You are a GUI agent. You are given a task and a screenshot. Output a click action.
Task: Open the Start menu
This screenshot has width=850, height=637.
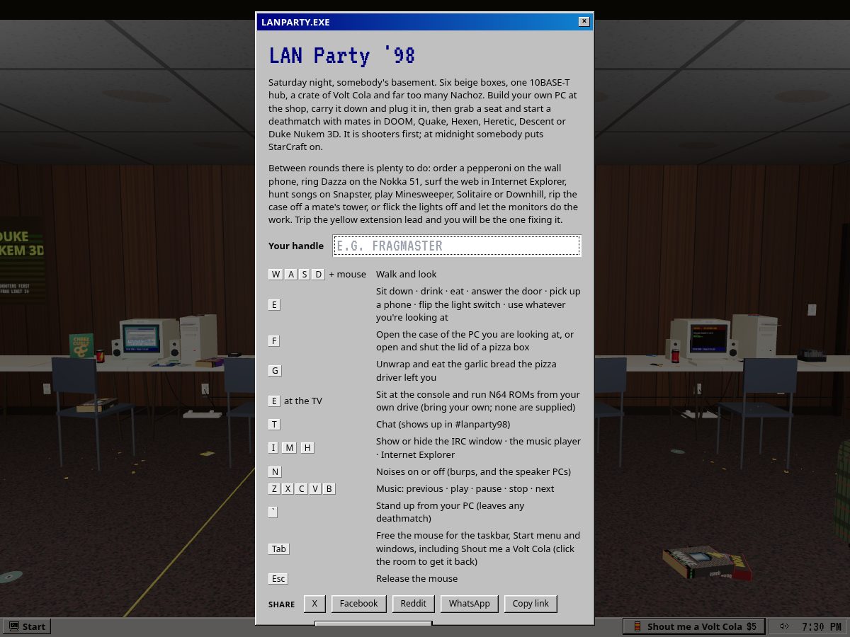pyautogui.click(x=28, y=626)
